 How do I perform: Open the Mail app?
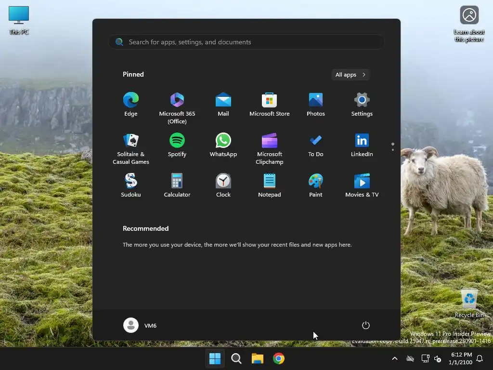click(223, 105)
